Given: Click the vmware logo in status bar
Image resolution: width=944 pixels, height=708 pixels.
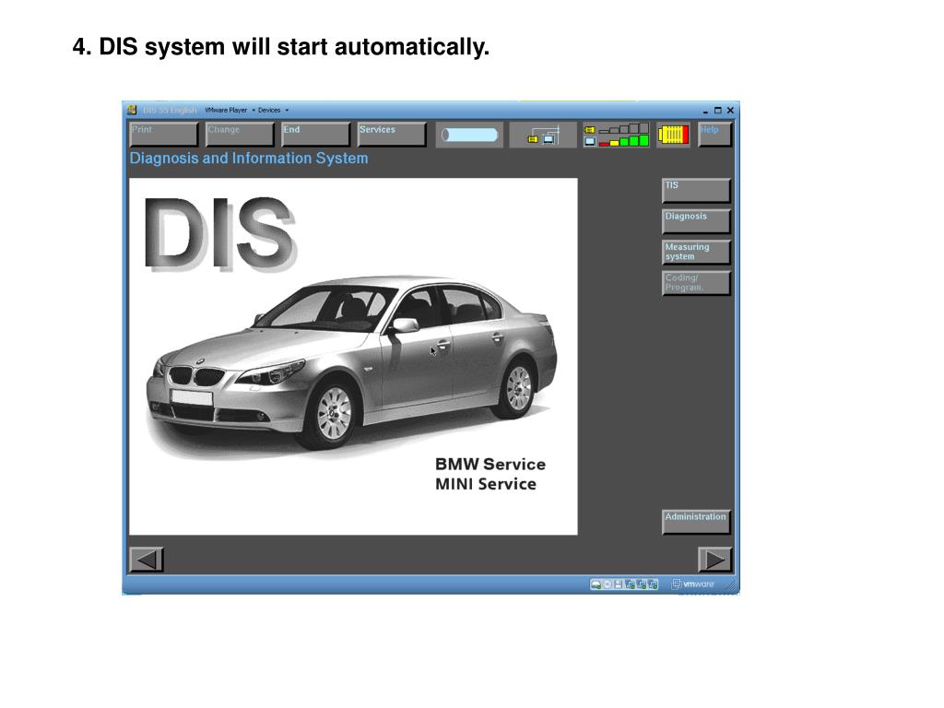Looking at the screenshot, I should (x=693, y=584).
